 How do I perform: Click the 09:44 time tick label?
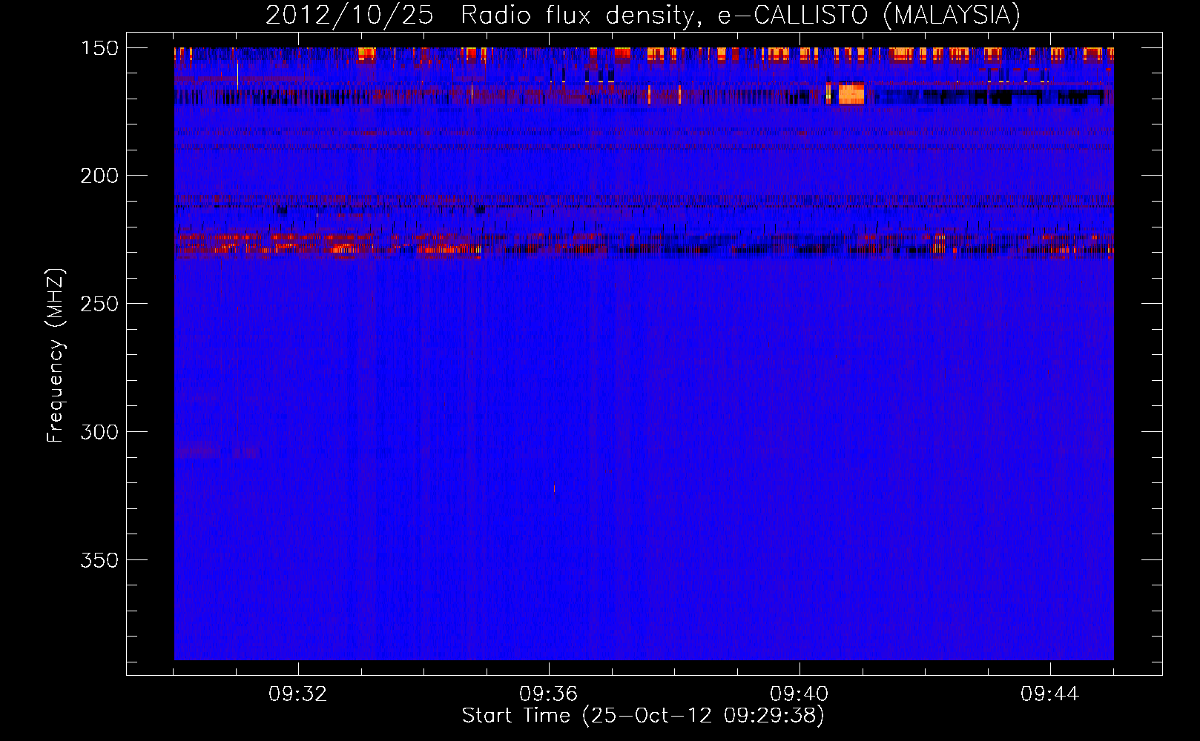[1050, 694]
